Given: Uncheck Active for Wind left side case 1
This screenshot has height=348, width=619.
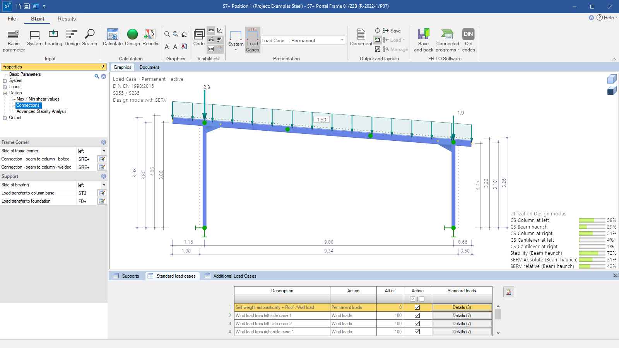Looking at the screenshot, I should (417, 316).
